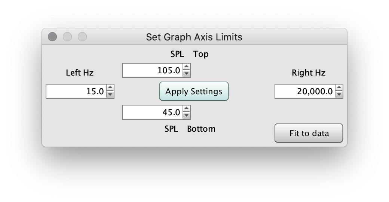This screenshot has width=389, height=202.
Task: Decrease SPL Bottom value with down arrow
Action: (186, 115)
